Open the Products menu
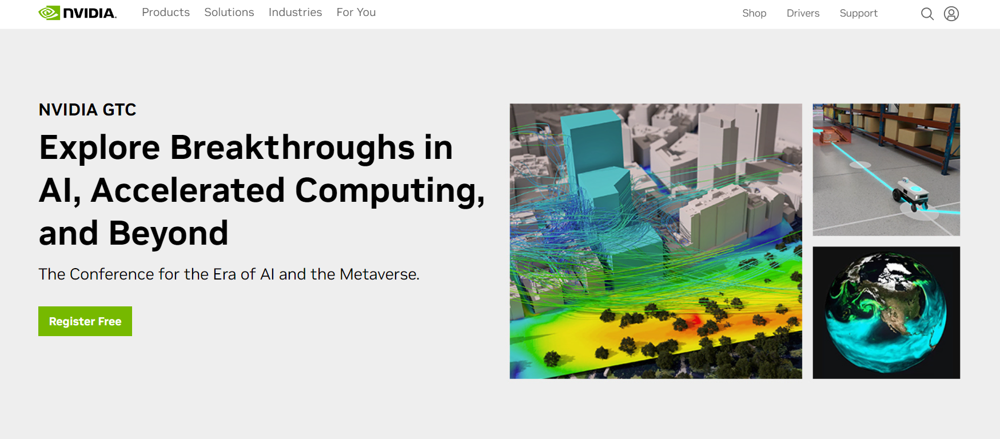 tap(166, 13)
